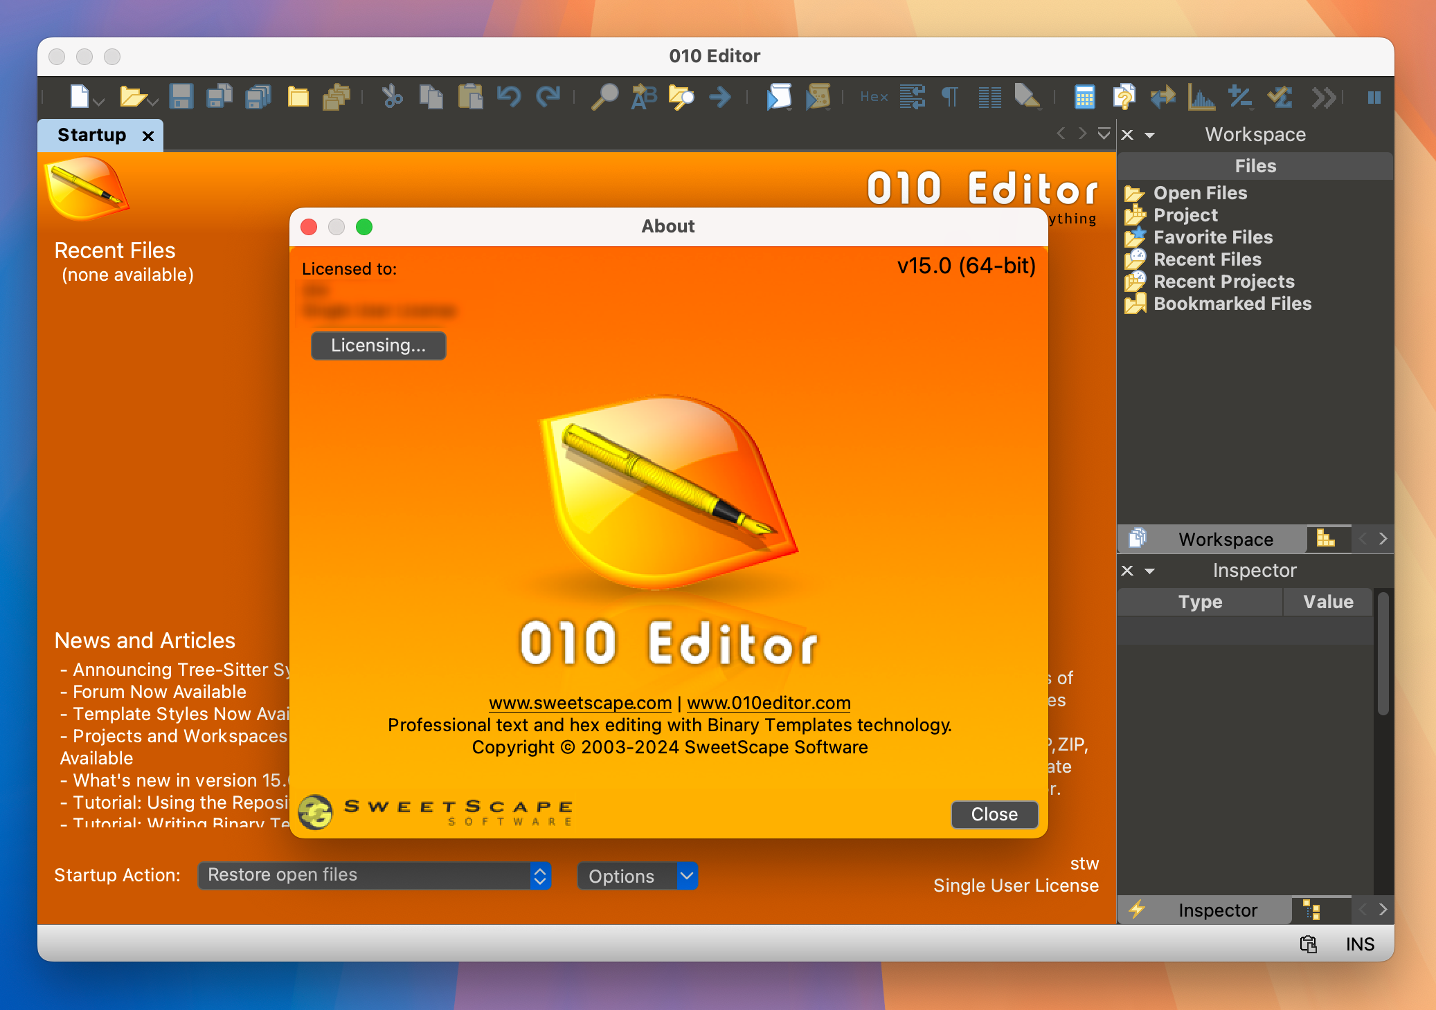Image resolution: width=1436 pixels, height=1010 pixels.
Task: Click the Licensing... button
Action: click(x=378, y=345)
